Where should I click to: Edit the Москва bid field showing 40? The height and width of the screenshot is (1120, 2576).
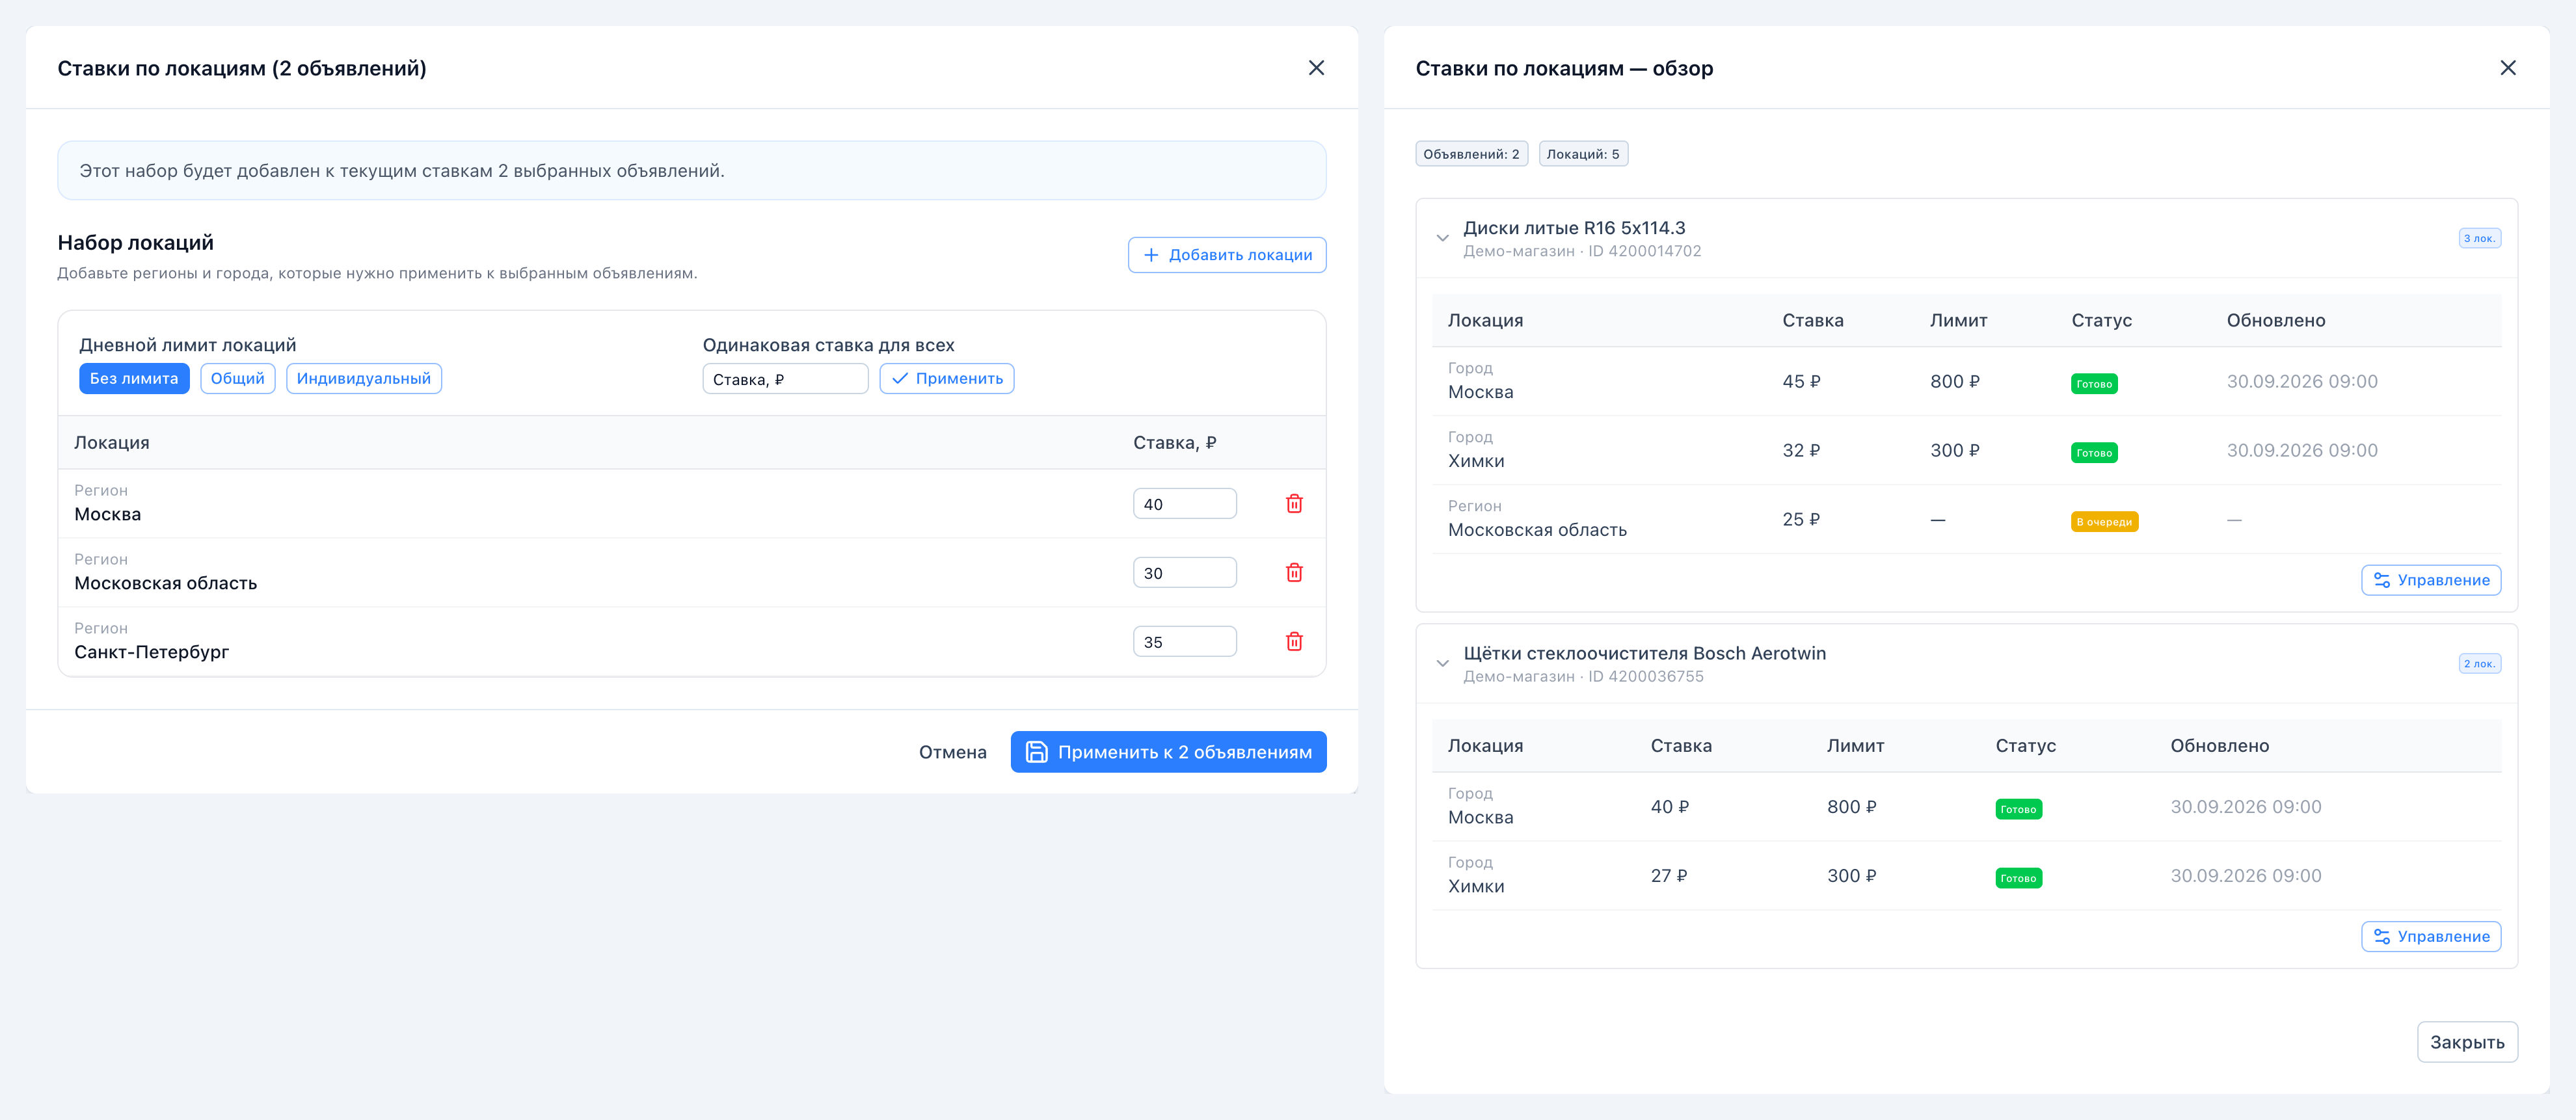pos(1184,504)
